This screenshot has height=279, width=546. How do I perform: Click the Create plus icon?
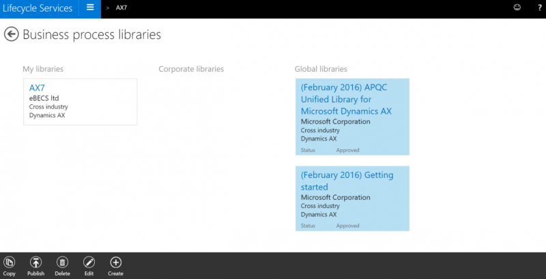(115, 263)
